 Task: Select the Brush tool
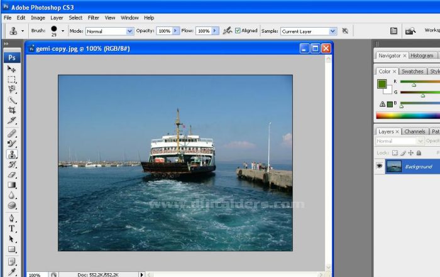(x=11, y=144)
